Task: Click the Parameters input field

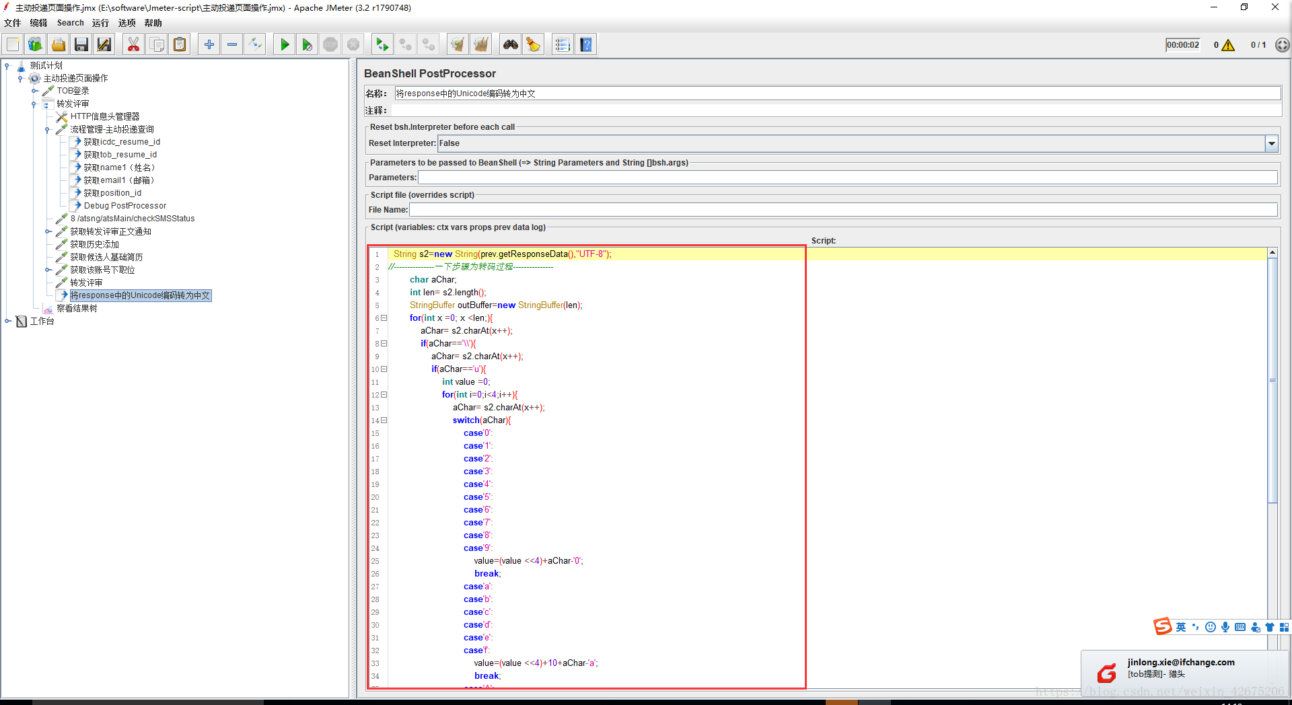Action: tap(848, 177)
